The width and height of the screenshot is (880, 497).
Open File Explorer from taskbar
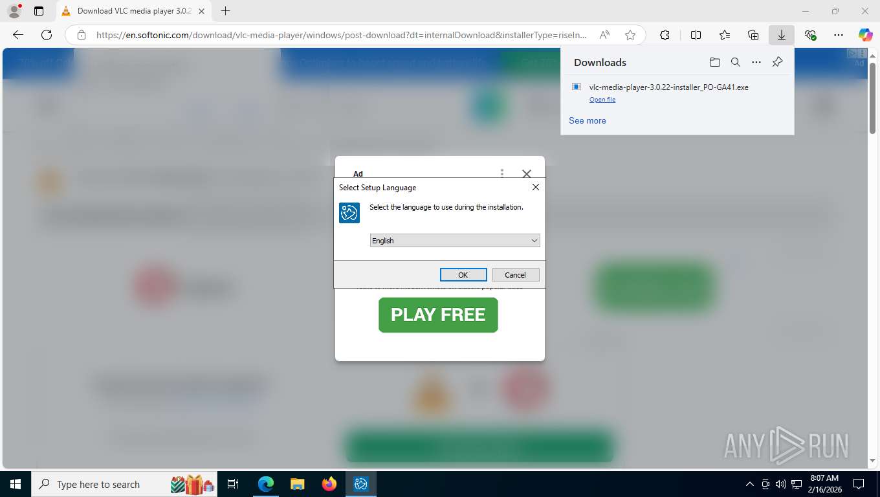(x=298, y=484)
